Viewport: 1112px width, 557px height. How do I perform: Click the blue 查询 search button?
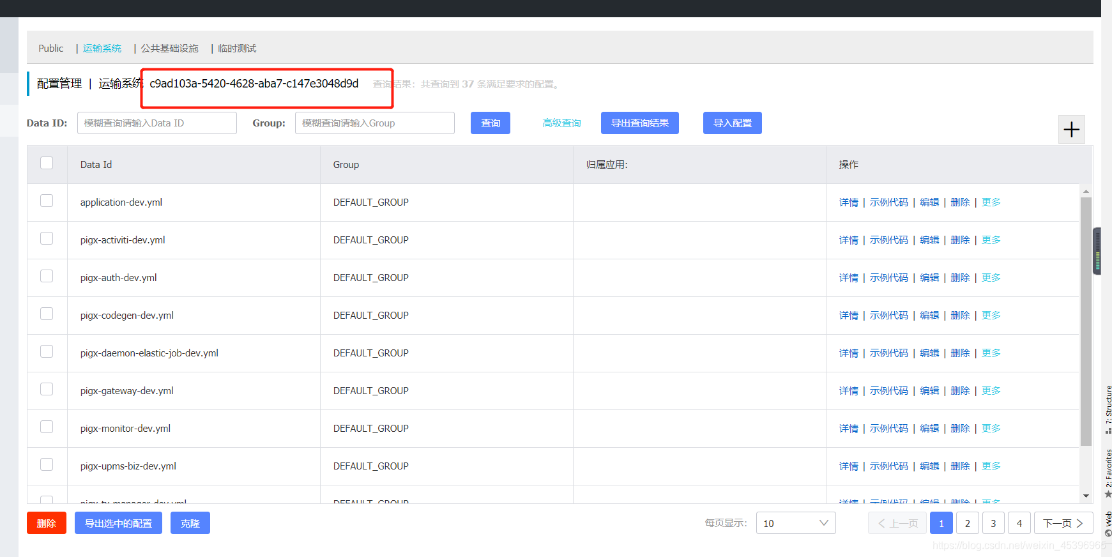(491, 123)
